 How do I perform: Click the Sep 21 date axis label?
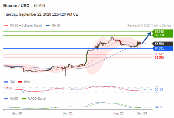(x=68, y=114)
